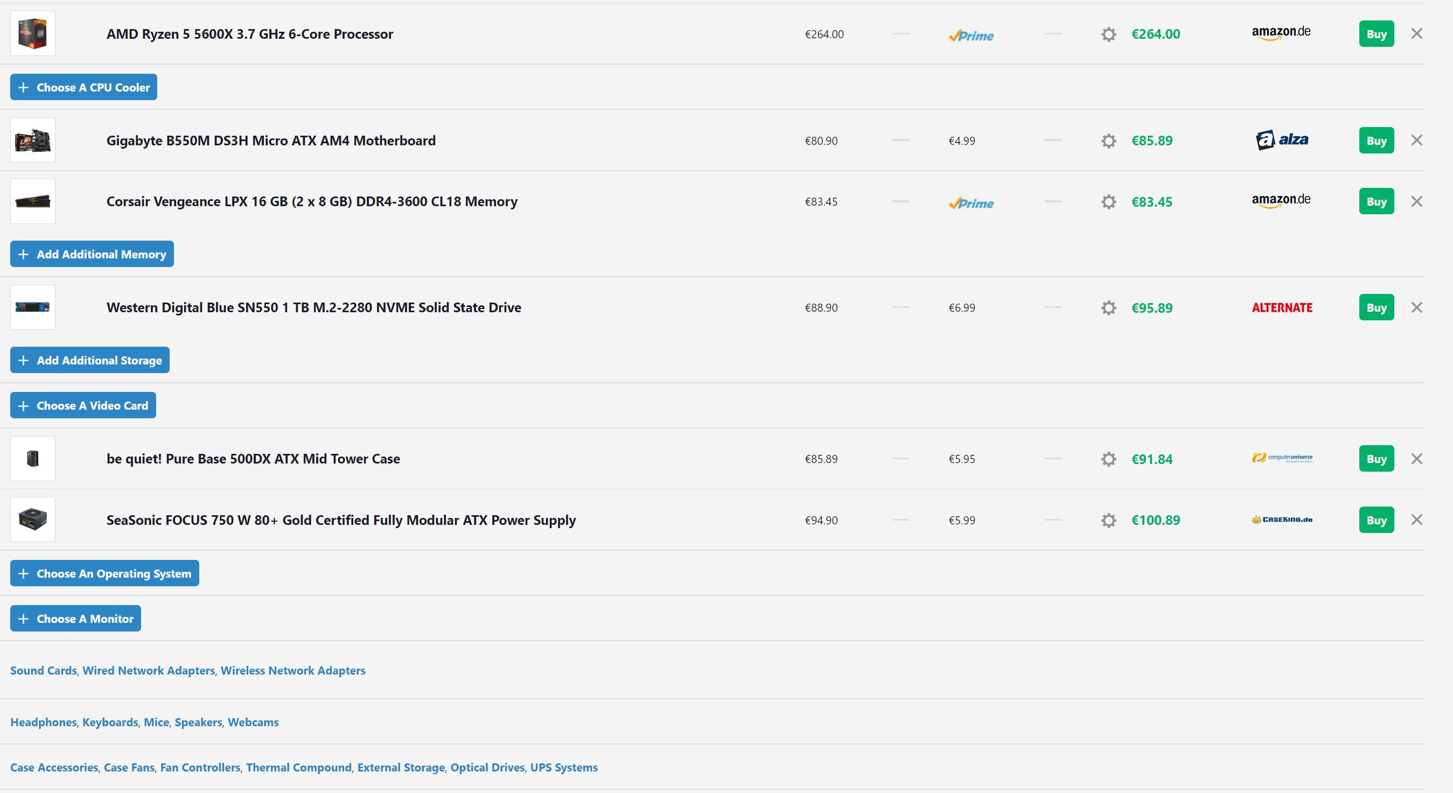Remove the Corsair Vengeance memory with X
This screenshot has height=793, width=1453.
[1416, 201]
